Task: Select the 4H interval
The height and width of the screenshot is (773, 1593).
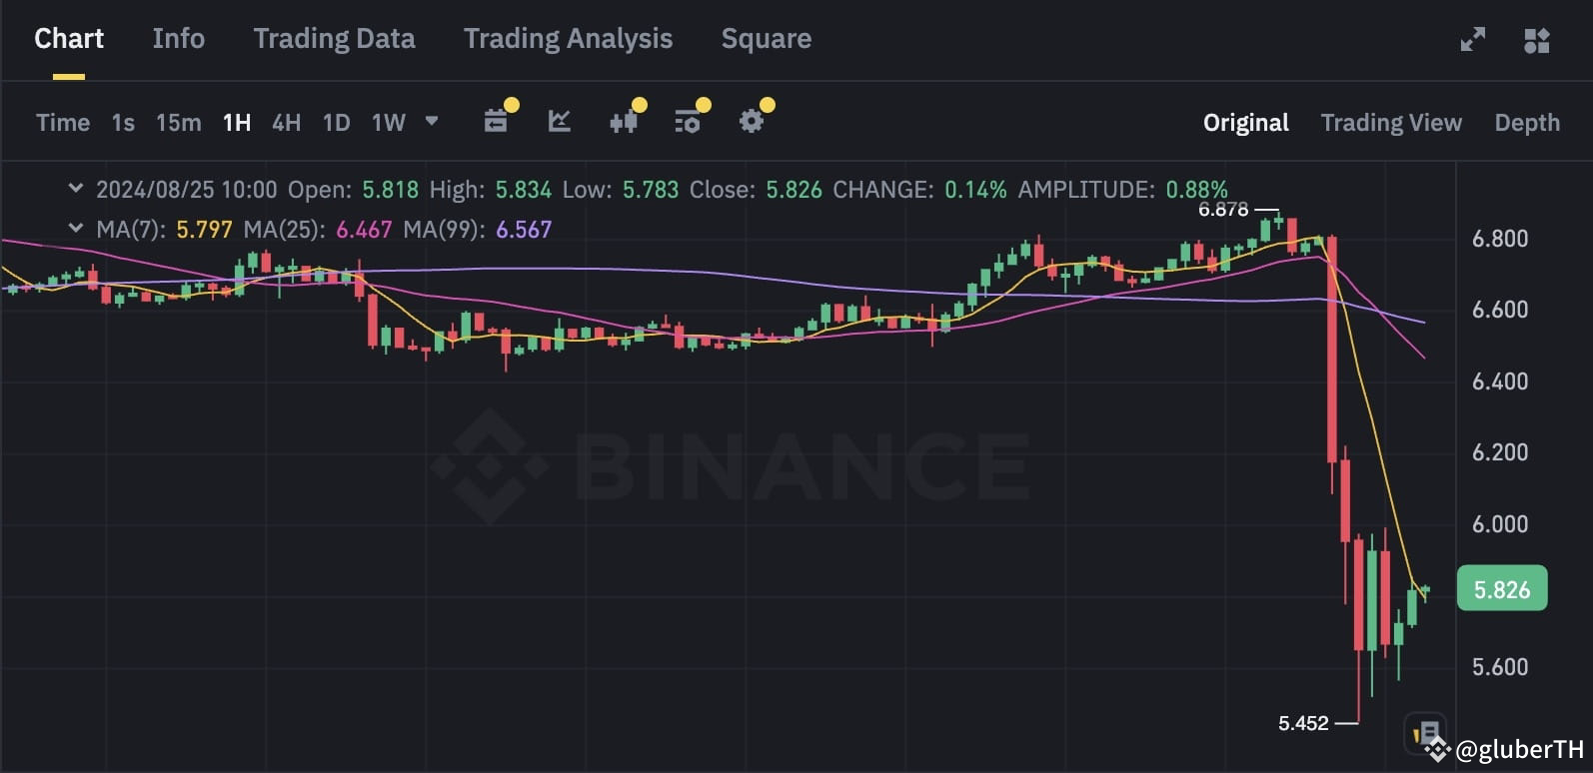Action: click(x=287, y=123)
